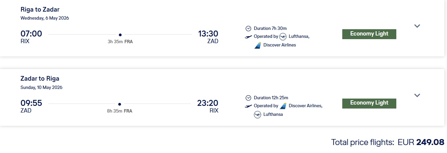Click the 8h 35m FRA layover label

[x=119, y=111]
